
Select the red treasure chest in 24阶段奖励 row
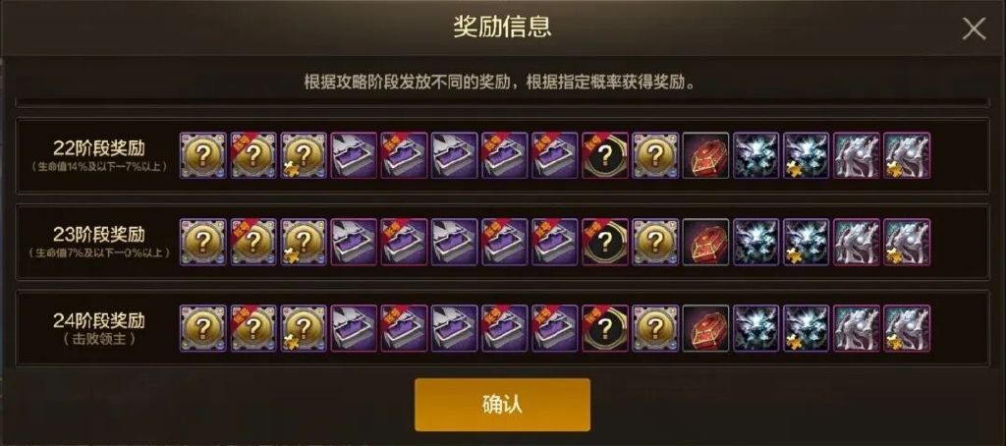(705, 328)
